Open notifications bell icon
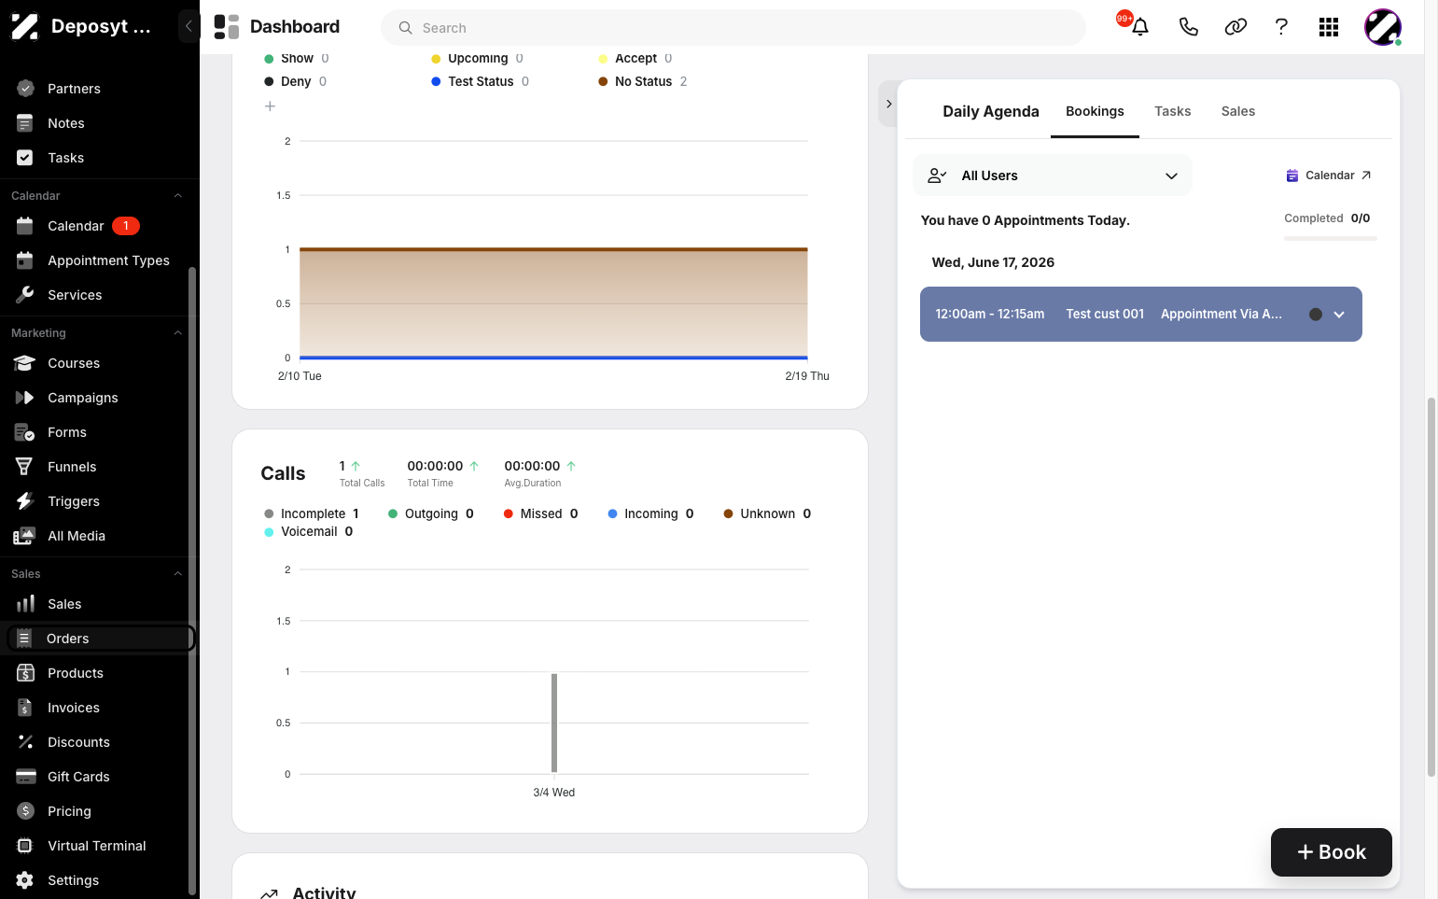 point(1139,27)
